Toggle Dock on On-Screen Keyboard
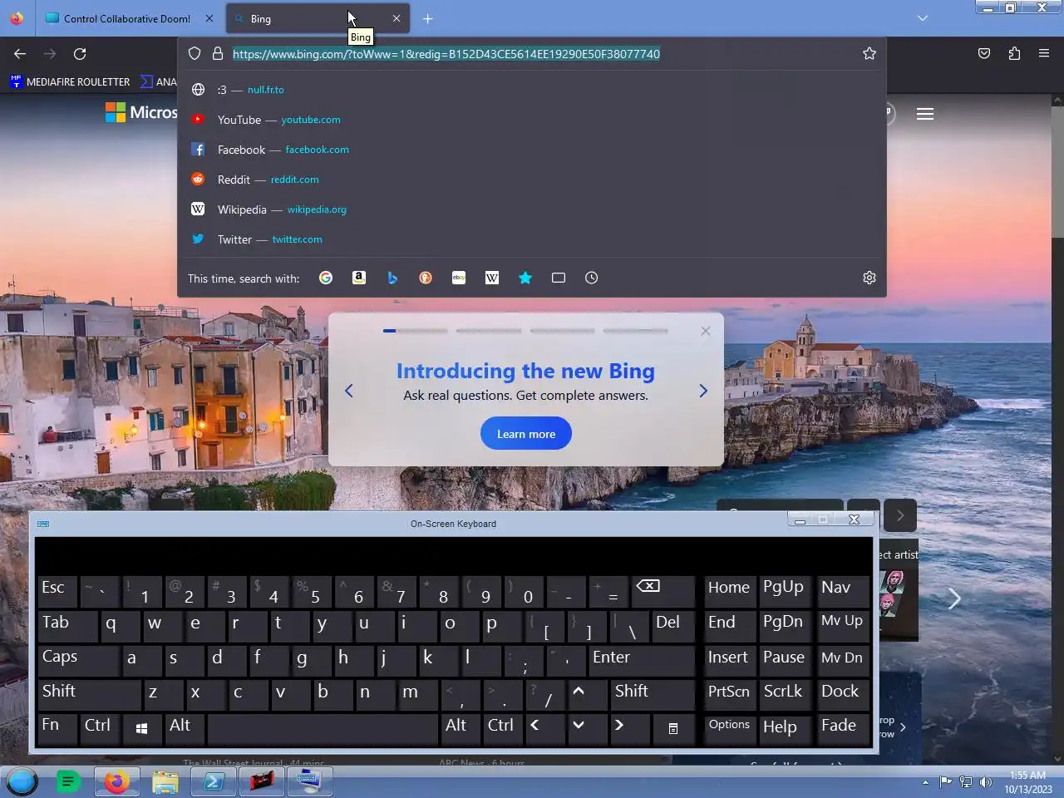The image size is (1064, 798). pyautogui.click(x=843, y=694)
